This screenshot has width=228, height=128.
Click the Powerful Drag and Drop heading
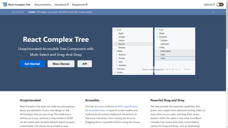tap(167, 100)
